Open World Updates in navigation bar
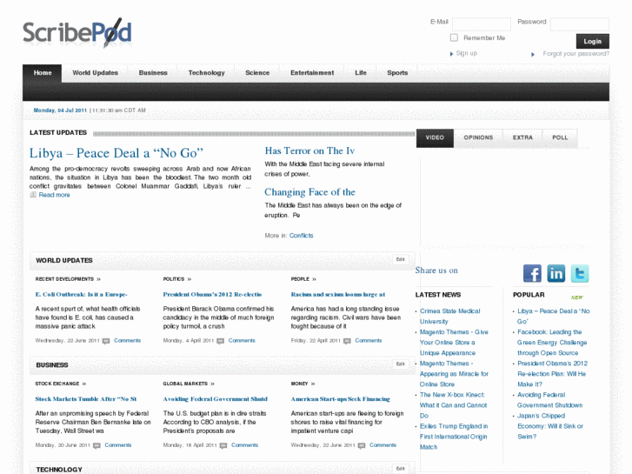The height and width of the screenshot is (474, 632). click(95, 73)
